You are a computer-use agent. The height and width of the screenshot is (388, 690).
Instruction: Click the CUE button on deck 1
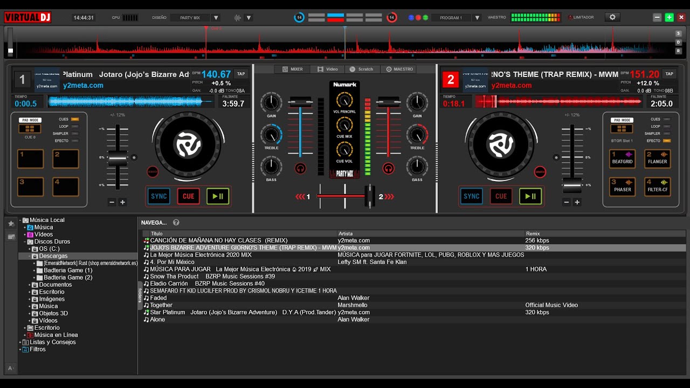pos(189,196)
